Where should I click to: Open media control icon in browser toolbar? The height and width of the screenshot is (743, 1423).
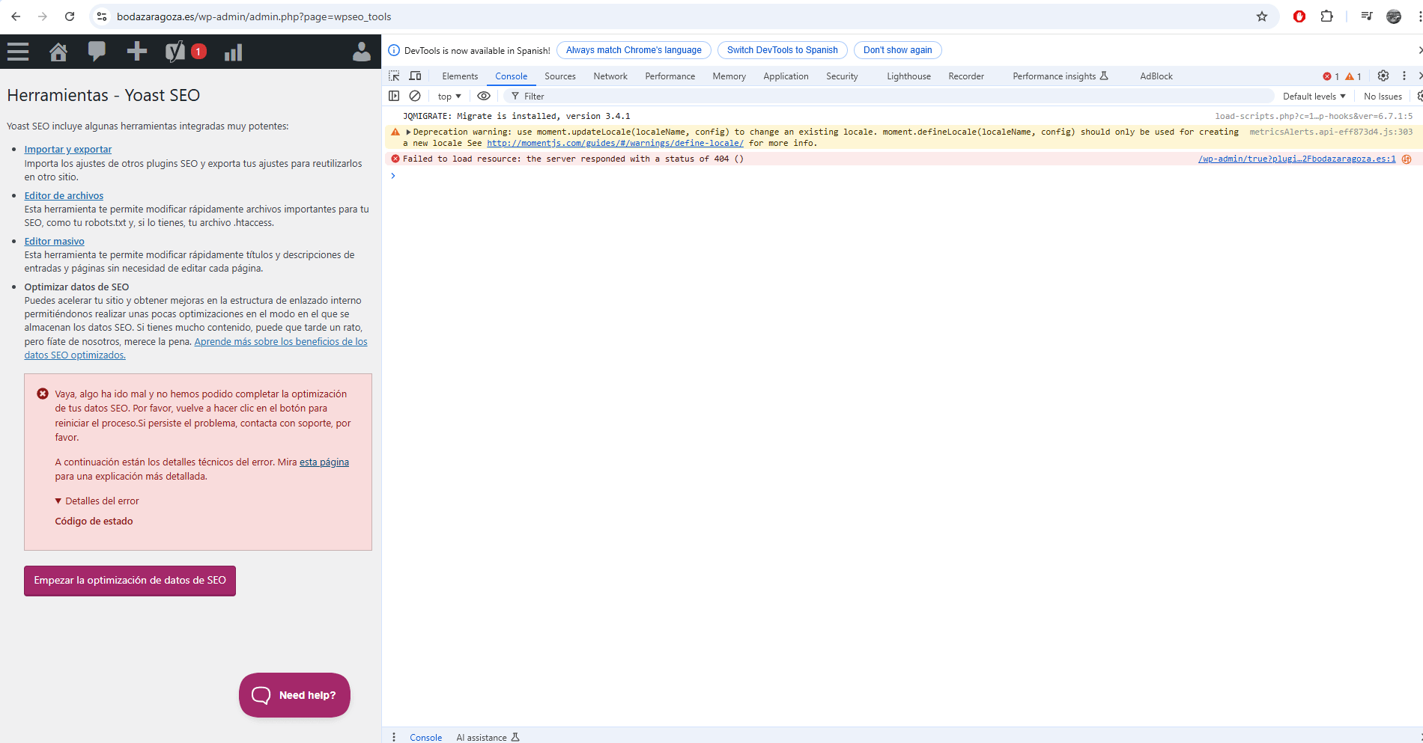click(1367, 16)
